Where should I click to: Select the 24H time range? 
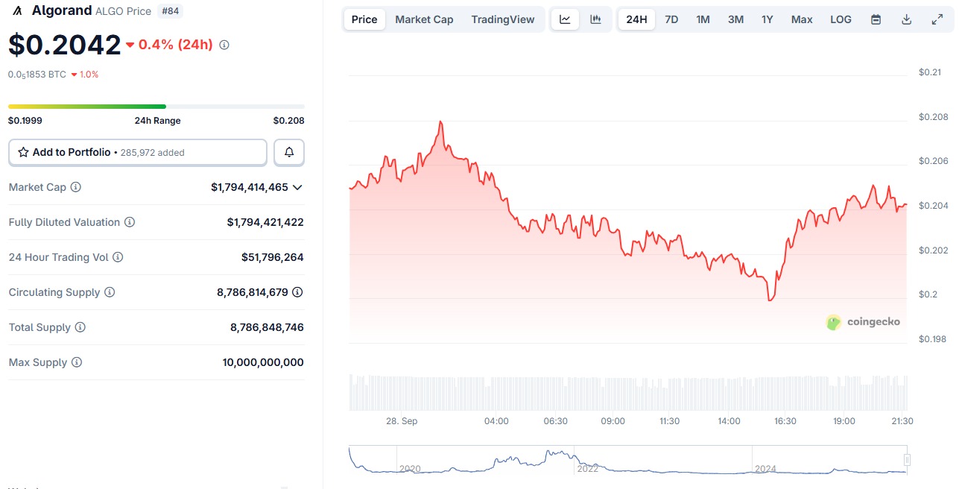(636, 19)
